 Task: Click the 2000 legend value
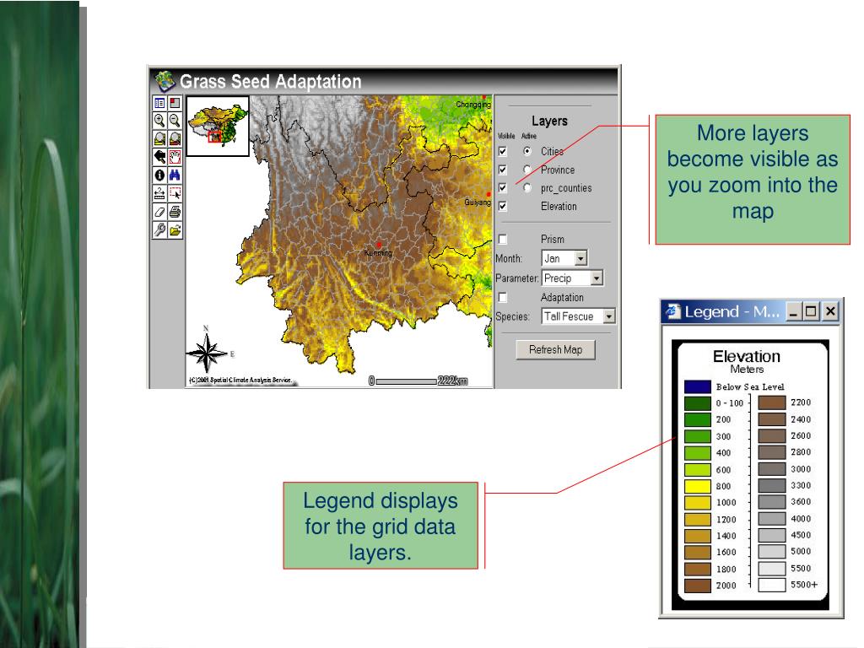[x=726, y=586]
